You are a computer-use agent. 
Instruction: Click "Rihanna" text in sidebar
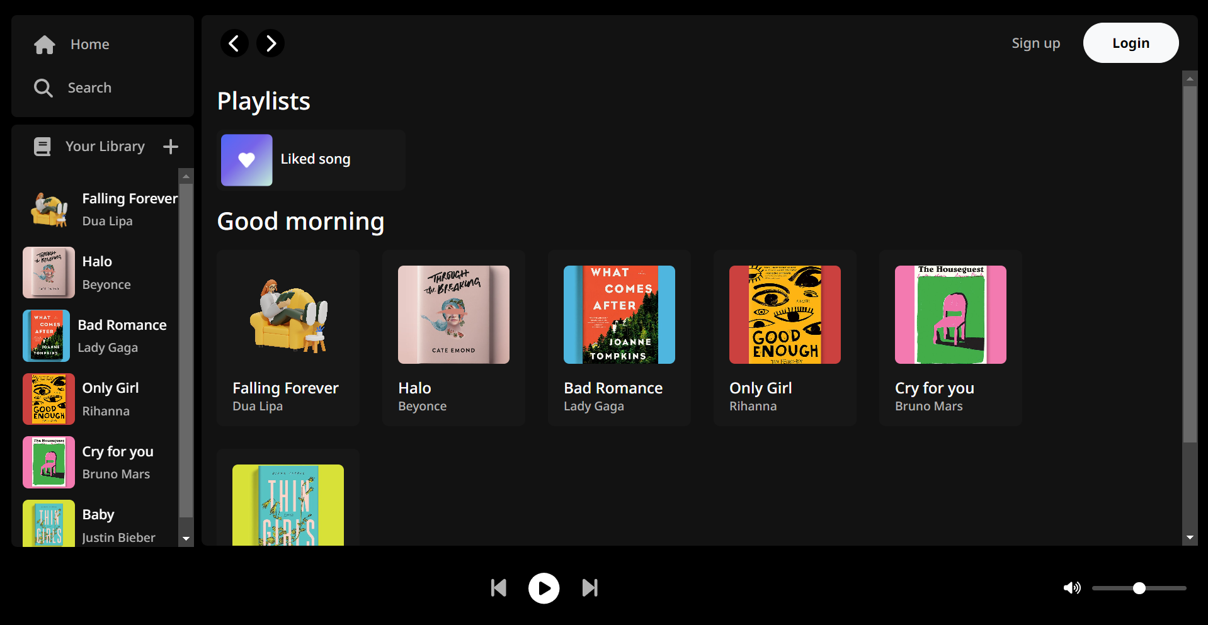(106, 411)
